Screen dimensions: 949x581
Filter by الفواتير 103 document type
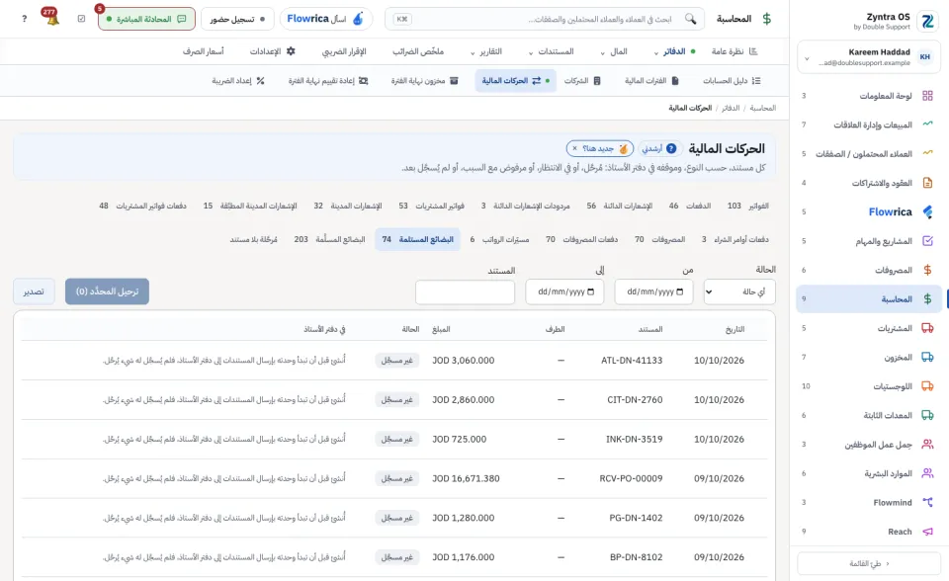[x=748, y=206]
